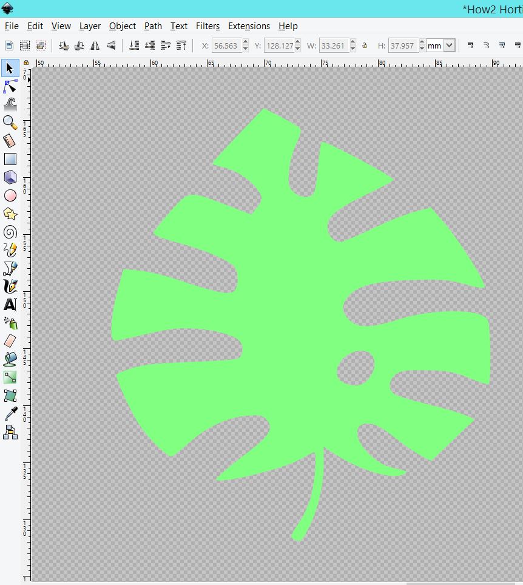The image size is (523, 585).
Task: Click the green leaf shape on canvas
Action: [291, 316]
